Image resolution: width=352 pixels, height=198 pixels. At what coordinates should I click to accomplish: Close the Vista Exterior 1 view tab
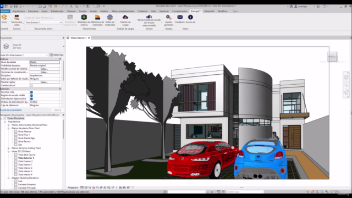pos(89,38)
